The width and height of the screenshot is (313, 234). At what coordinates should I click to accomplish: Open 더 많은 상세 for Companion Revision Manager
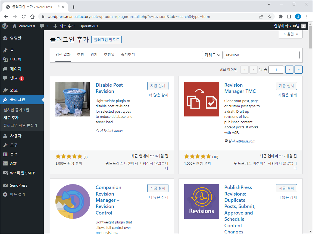[158, 197]
